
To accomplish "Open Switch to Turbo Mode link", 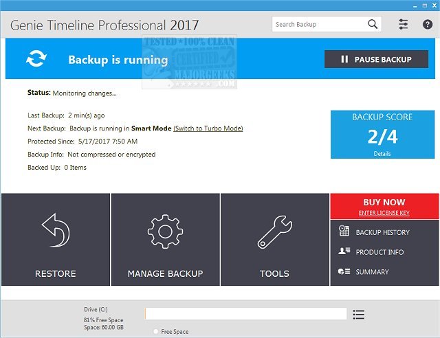I will [x=208, y=128].
